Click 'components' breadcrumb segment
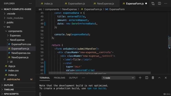Viewport: 171px width, 96px height. point(52,9)
